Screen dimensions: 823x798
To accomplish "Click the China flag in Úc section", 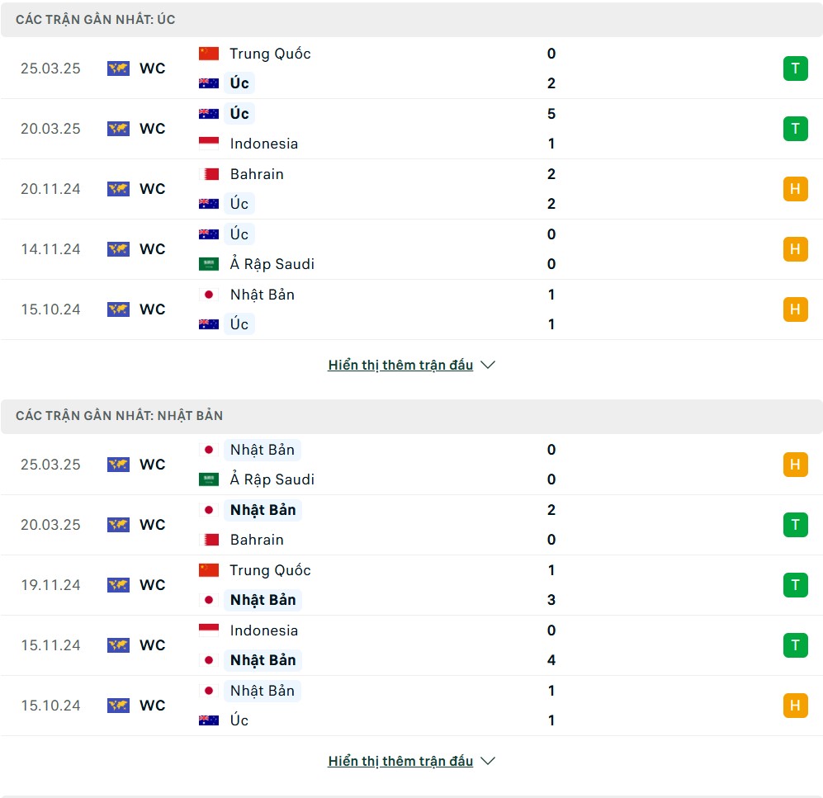I will point(208,54).
